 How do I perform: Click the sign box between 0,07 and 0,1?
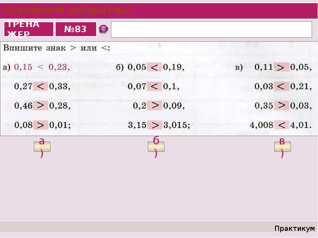(x=155, y=86)
